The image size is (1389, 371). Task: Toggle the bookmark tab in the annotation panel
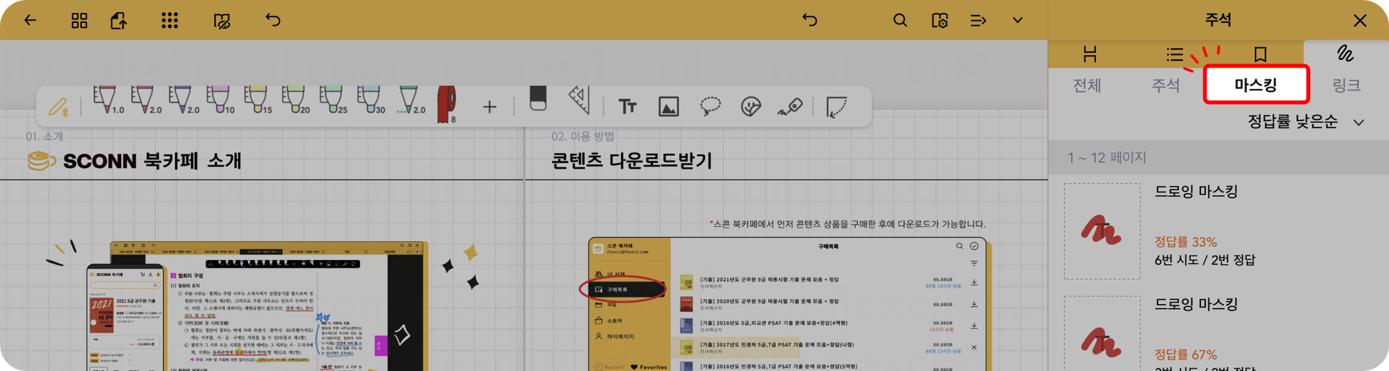1261,54
